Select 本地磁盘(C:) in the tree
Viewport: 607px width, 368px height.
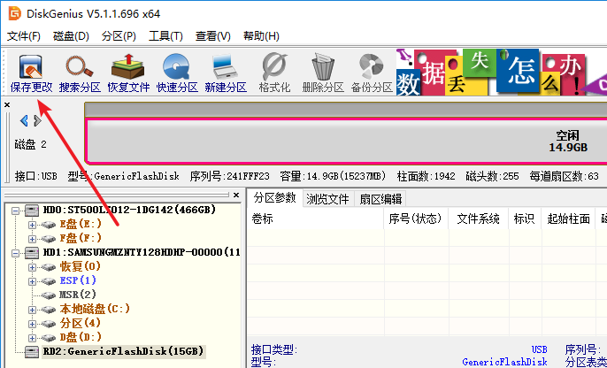[95, 310]
